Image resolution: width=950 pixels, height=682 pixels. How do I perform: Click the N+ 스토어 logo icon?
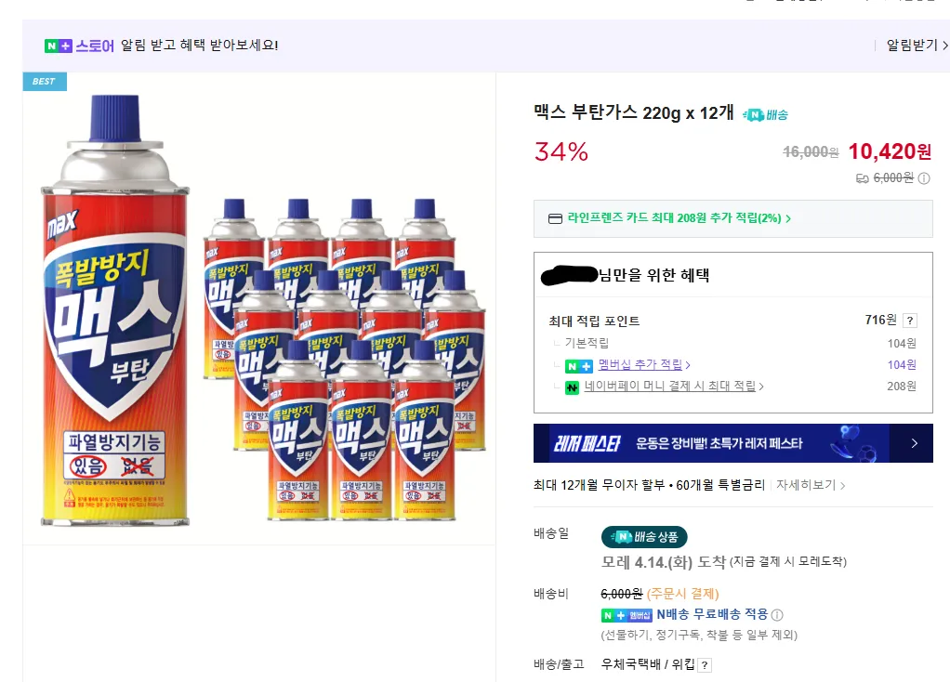pyautogui.click(x=58, y=46)
